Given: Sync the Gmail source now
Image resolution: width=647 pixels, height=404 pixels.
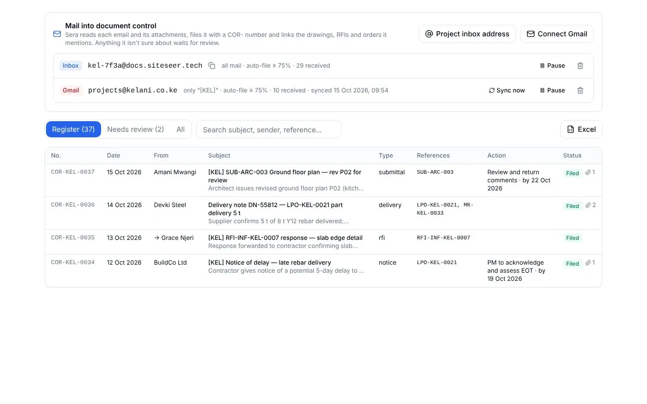Looking at the screenshot, I should pyautogui.click(x=507, y=90).
